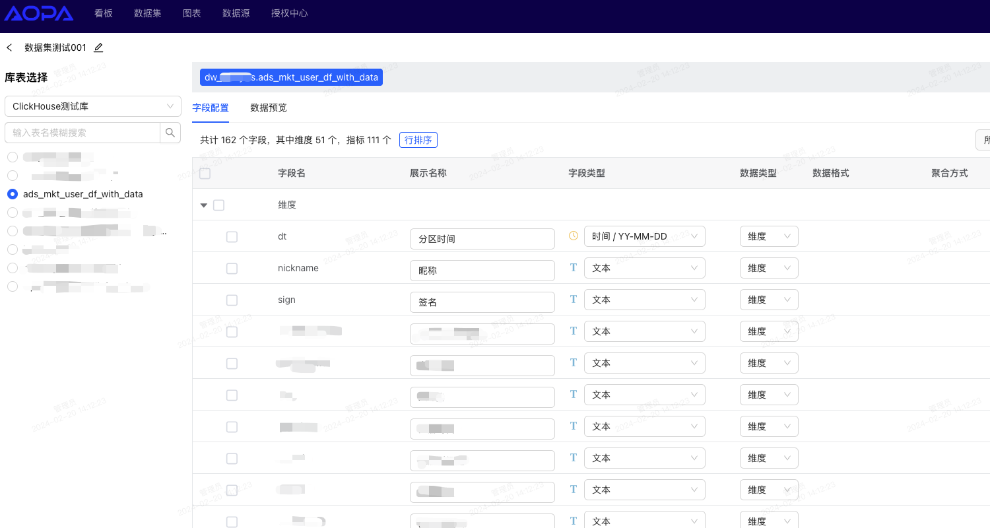The height and width of the screenshot is (528, 990).
Task: Edit the 分区时间 display name field
Action: [x=482, y=239]
